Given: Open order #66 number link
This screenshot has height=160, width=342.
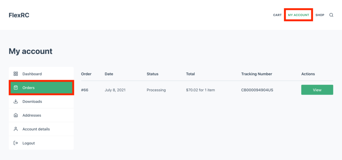Looking at the screenshot, I should 84,90.
